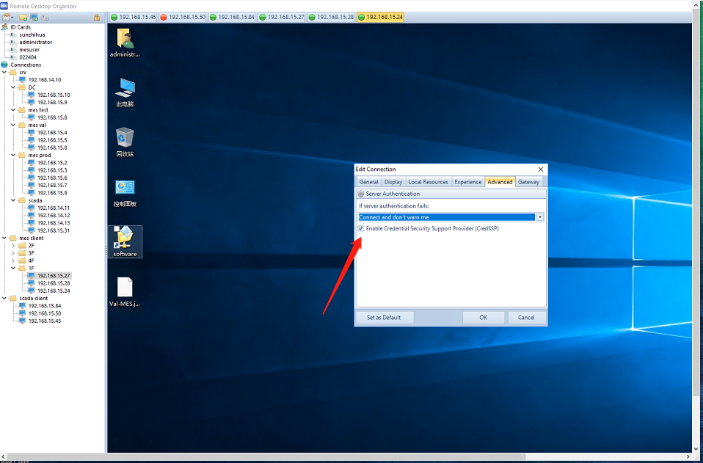
Task: Click OK in the Edit Connection dialog
Action: point(484,317)
